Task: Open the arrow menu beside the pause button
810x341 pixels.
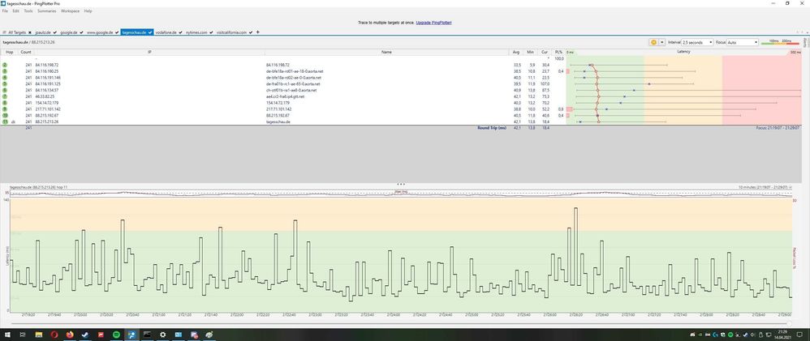Action: [x=661, y=42]
